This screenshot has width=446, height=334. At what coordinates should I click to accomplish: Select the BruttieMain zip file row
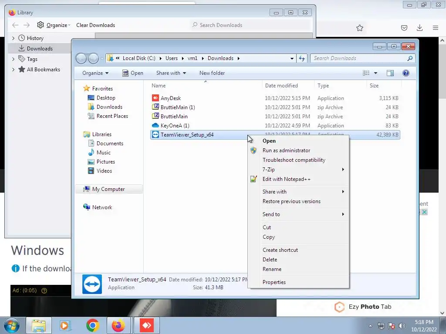(x=275, y=117)
